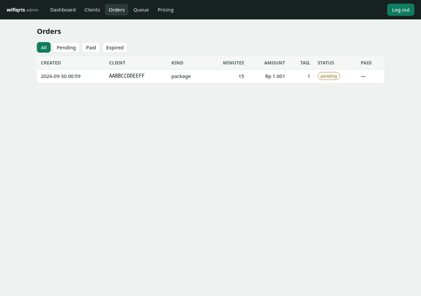Select the date 2026-09-30 00:59

tap(61, 76)
